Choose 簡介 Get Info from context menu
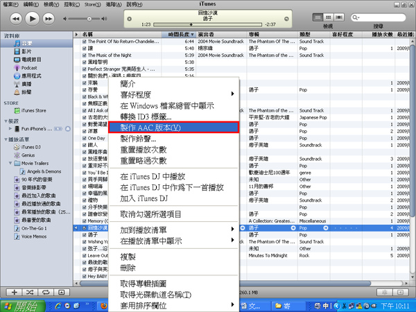This screenshot has width=416, height=312. (x=174, y=84)
